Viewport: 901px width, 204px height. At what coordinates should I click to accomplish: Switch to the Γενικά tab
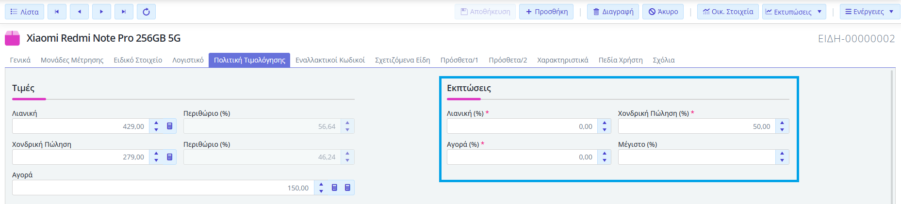pyautogui.click(x=20, y=60)
